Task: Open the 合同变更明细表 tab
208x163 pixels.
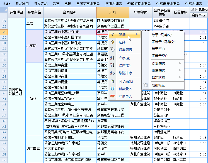Action: (88, 4)
